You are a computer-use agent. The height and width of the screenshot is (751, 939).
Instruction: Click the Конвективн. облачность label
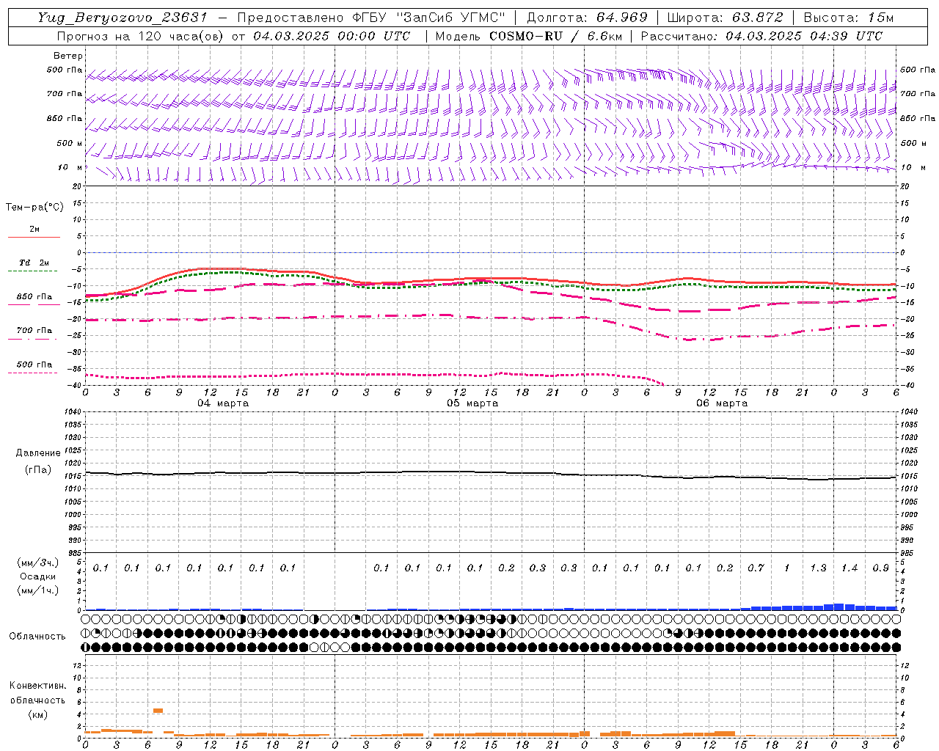(x=37, y=692)
